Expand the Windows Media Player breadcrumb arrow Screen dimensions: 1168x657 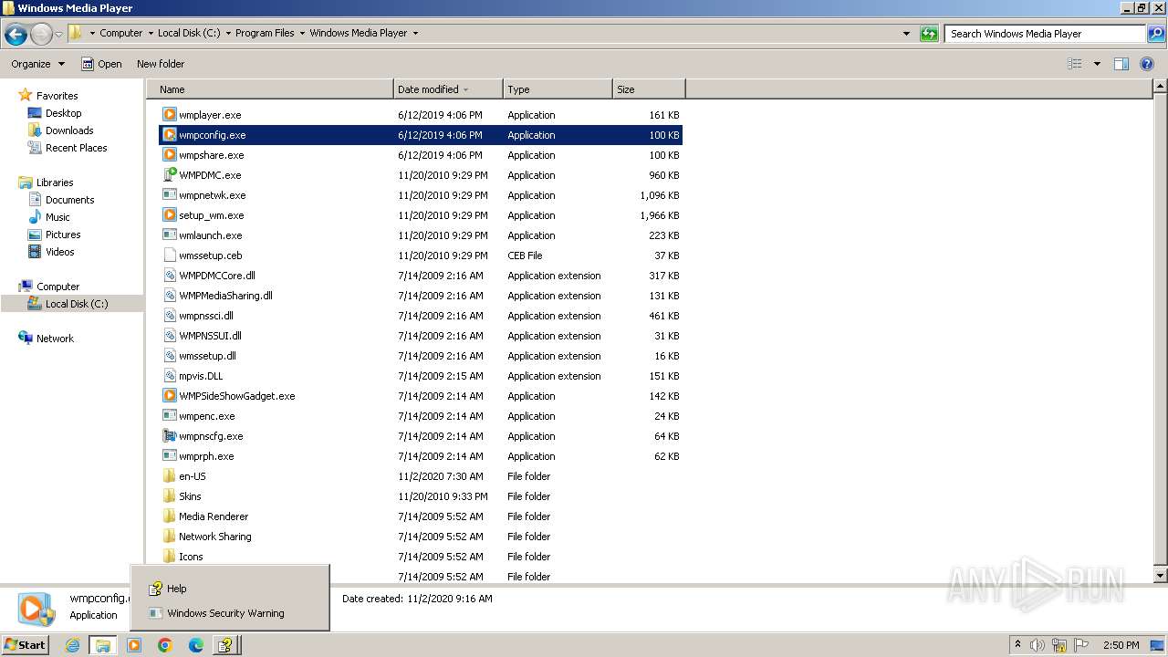pyautogui.click(x=415, y=33)
